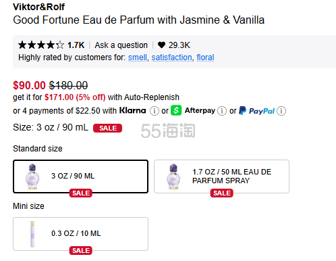The width and height of the screenshot is (336, 261).
Task: Click Ask a question
Action: 121,45
